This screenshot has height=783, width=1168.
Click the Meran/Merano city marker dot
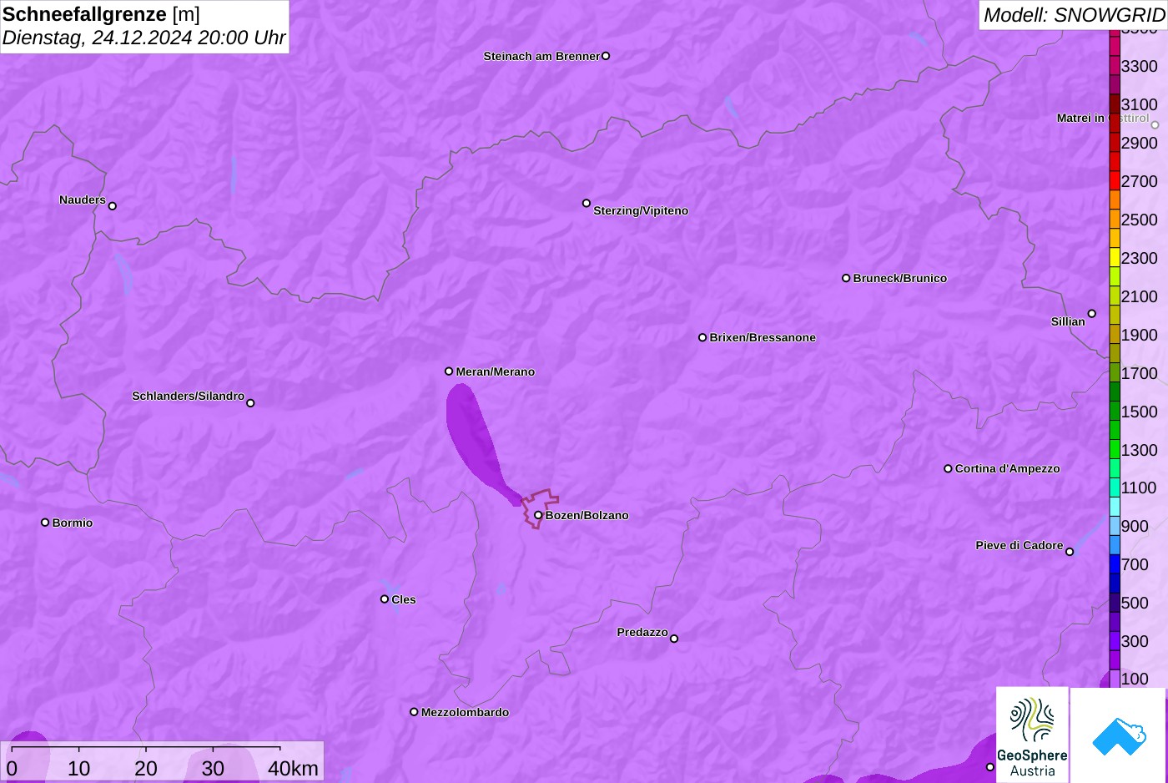(449, 371)
